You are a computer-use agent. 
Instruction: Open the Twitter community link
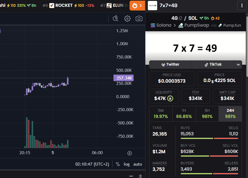pos(170,64)
